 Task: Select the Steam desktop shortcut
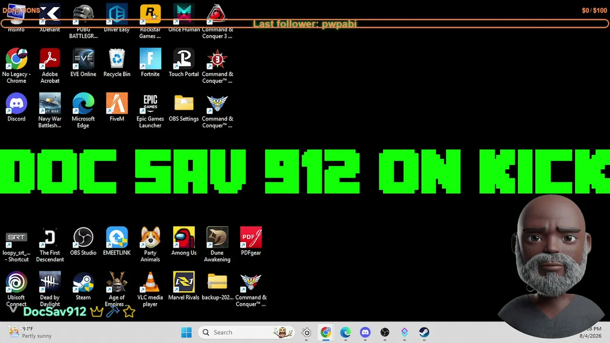[83, 286]
